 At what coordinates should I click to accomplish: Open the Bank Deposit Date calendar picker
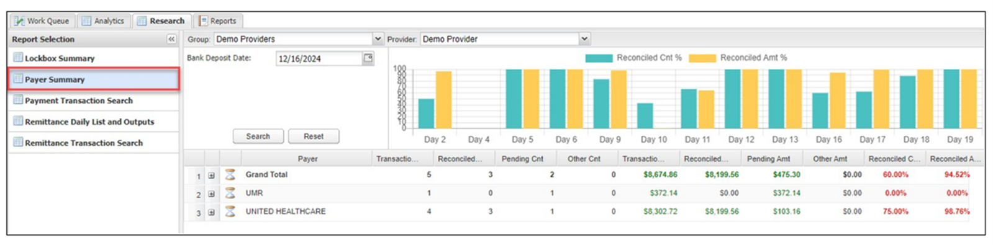(368, 58)
